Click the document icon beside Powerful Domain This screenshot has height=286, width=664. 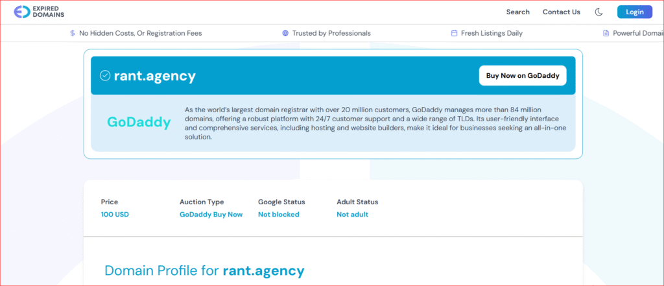coord(606,33)
